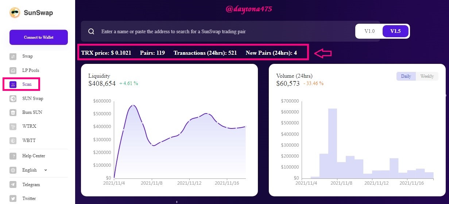The width and height of the screenshot is (449, 204).
Task: Switch volume chart to Weekly
Action: tap(427, 76)
